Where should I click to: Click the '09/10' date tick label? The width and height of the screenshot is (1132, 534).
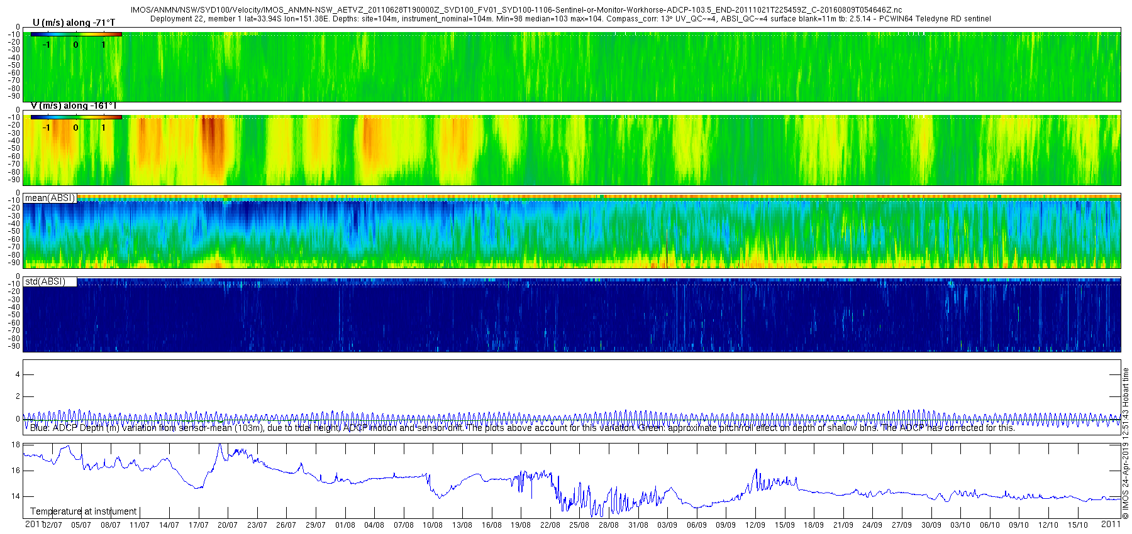pos(1019,525)
